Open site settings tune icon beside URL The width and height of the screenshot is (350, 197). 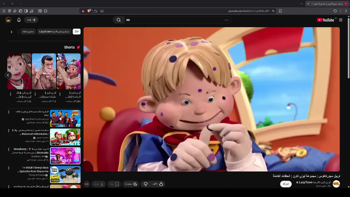[x=273, y=11]
